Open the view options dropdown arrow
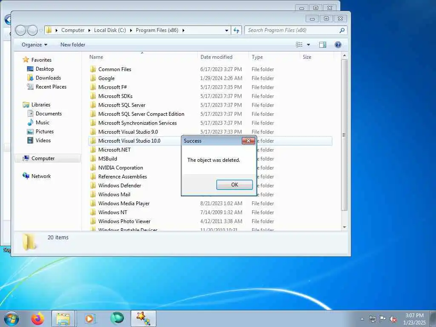Viewport: 436px width, 327px height. [308, 45]
